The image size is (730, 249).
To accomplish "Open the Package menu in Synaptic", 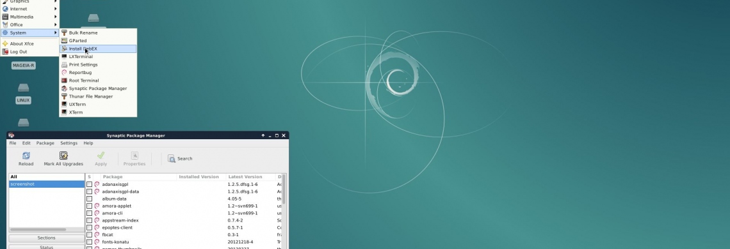I will tap(45, 143).
